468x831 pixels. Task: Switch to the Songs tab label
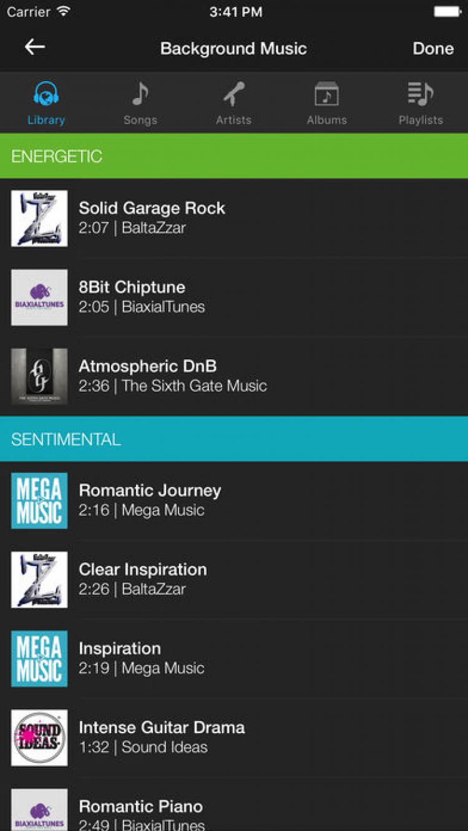click(140, 120)
